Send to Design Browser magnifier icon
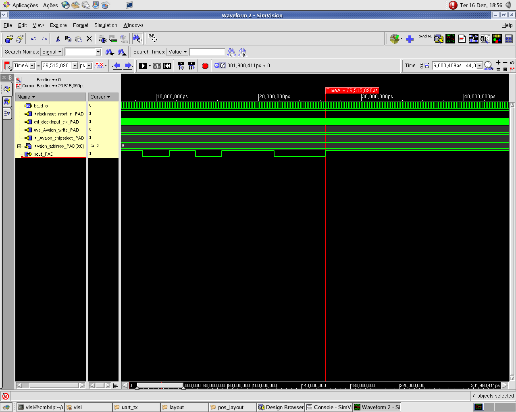Image resolution: width=516 pixels, height=412 pixels. click(439, 39)
